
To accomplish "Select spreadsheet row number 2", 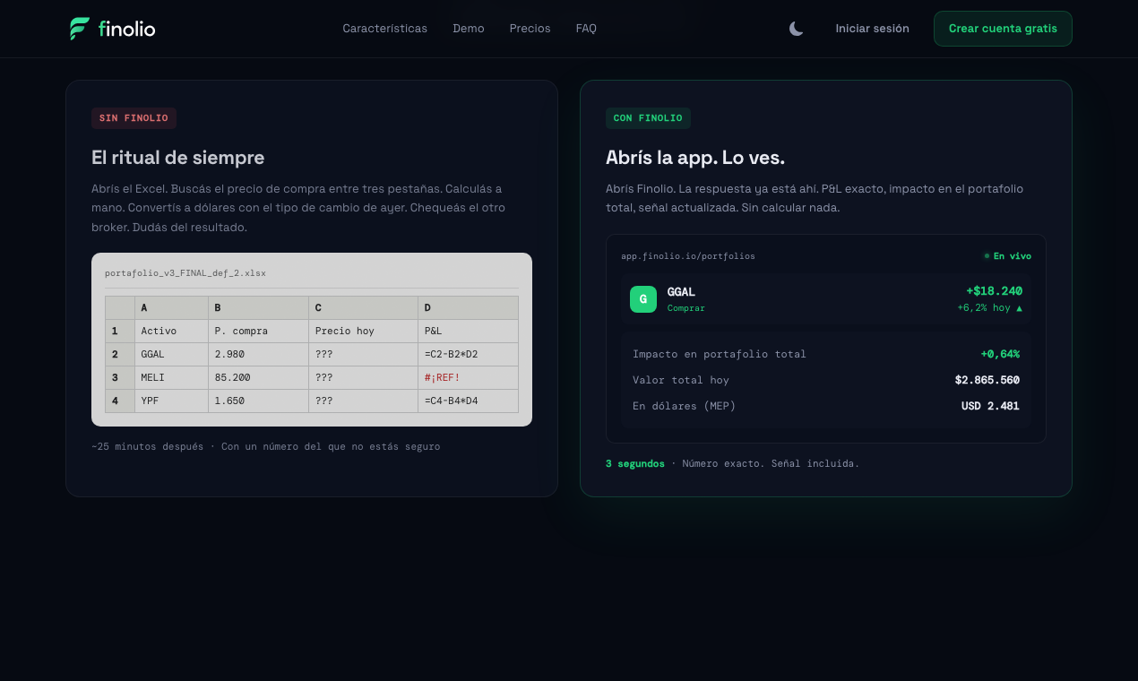I will pyautogui.click(x=120, y=355).
